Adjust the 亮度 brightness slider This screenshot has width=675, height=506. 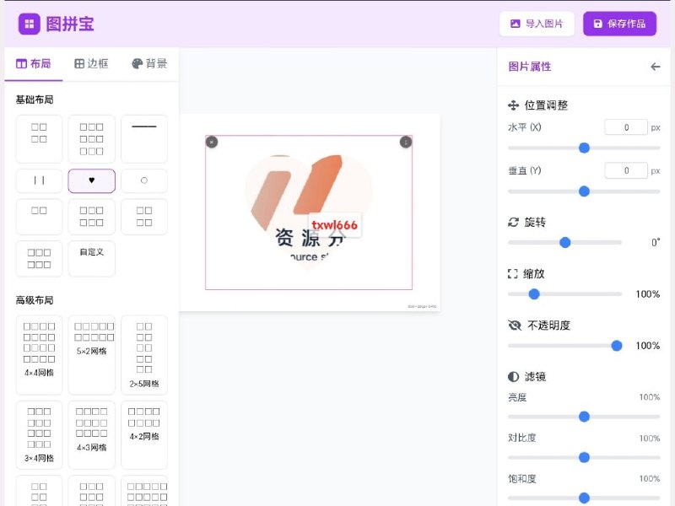[584, 417]
